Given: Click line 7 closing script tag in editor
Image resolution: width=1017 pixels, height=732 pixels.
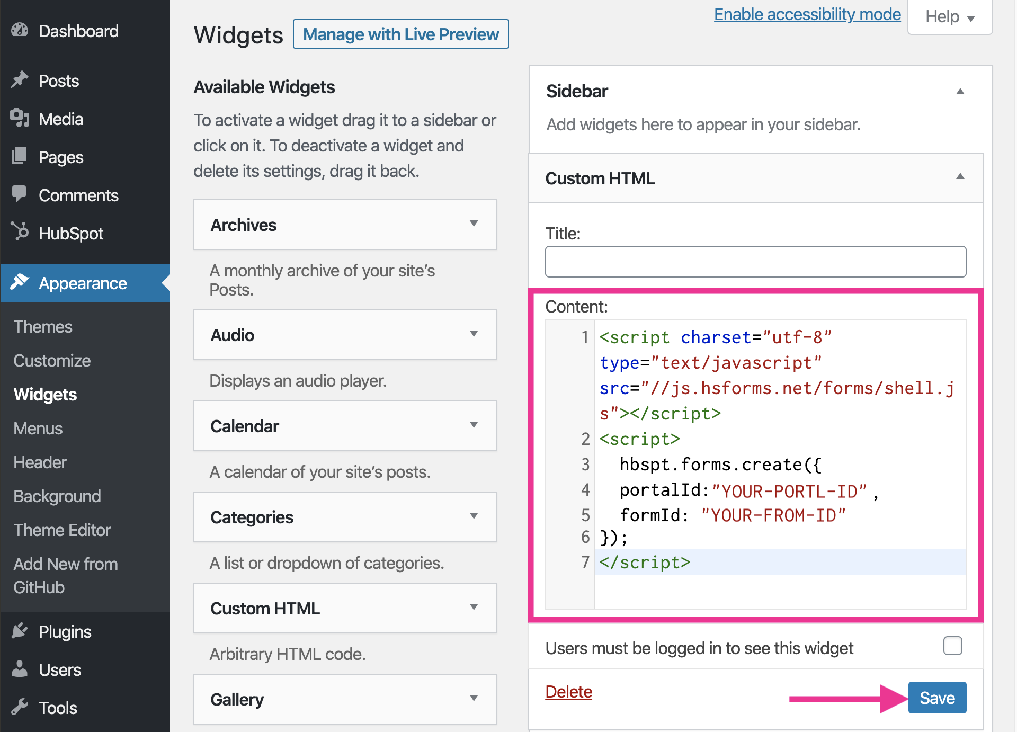Looking at the screenshot, I should pos(645,562).
